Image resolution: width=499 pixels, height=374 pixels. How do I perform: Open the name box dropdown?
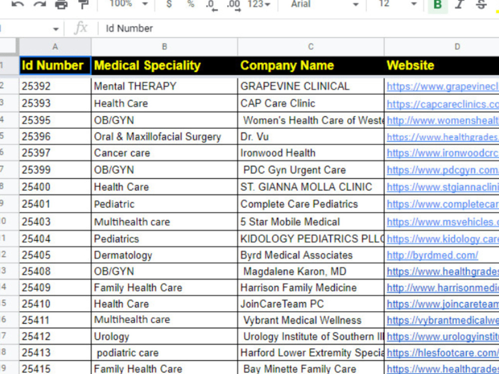[x=55, y=28]
